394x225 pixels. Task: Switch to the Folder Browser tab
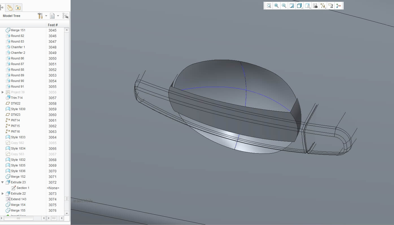[10, 8]
